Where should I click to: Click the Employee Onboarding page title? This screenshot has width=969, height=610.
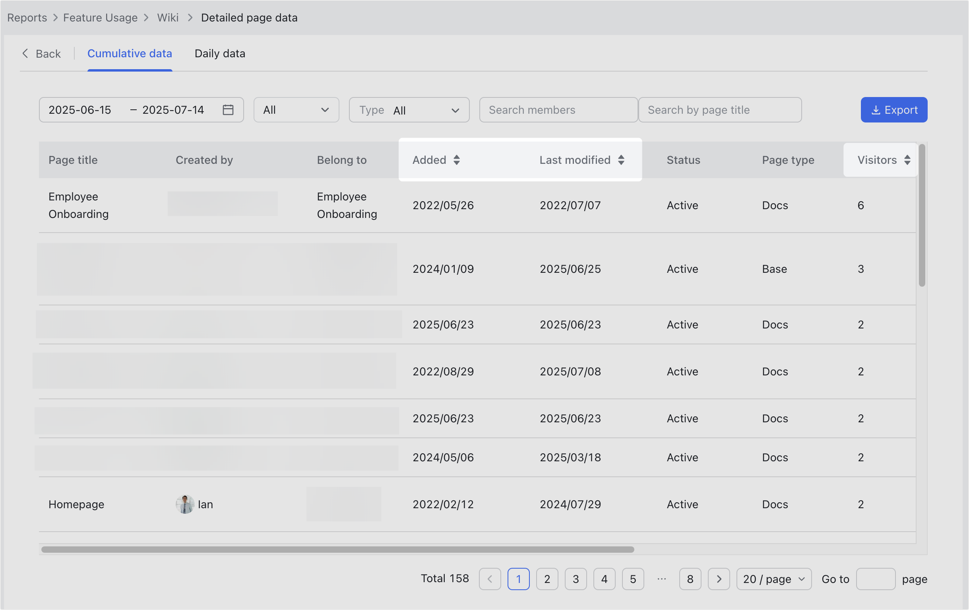(78, 205)
